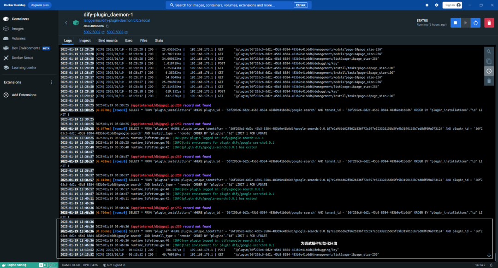Jump to the bottom of logs
The width and height of the screenshot is (498, 268).
point(489,255)
